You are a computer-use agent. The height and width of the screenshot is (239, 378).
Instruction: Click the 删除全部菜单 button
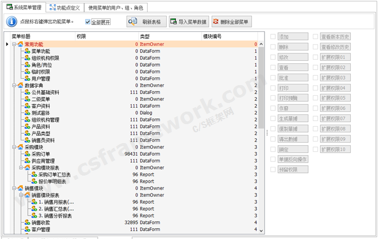coord(232,22)
